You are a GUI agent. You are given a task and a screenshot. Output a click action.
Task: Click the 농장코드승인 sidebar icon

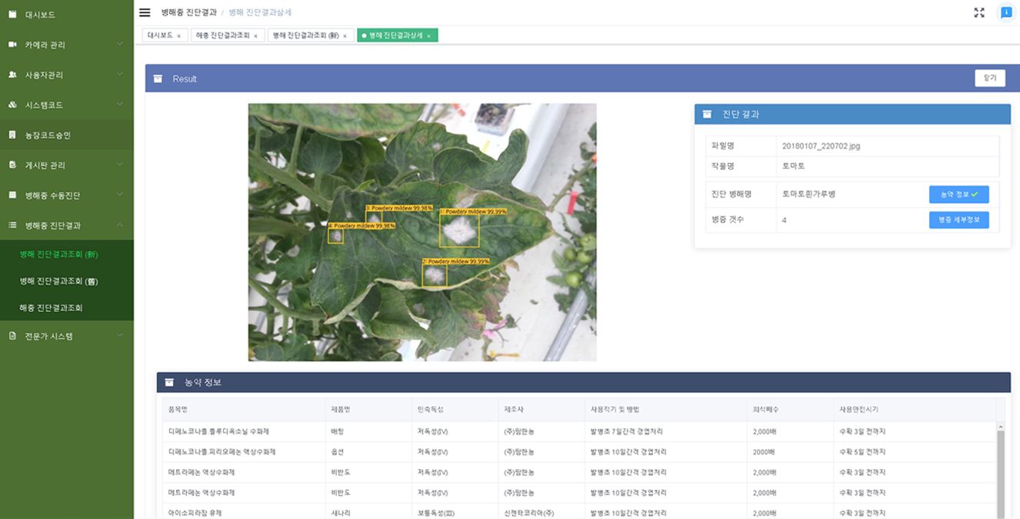click(x=12, y=135)
